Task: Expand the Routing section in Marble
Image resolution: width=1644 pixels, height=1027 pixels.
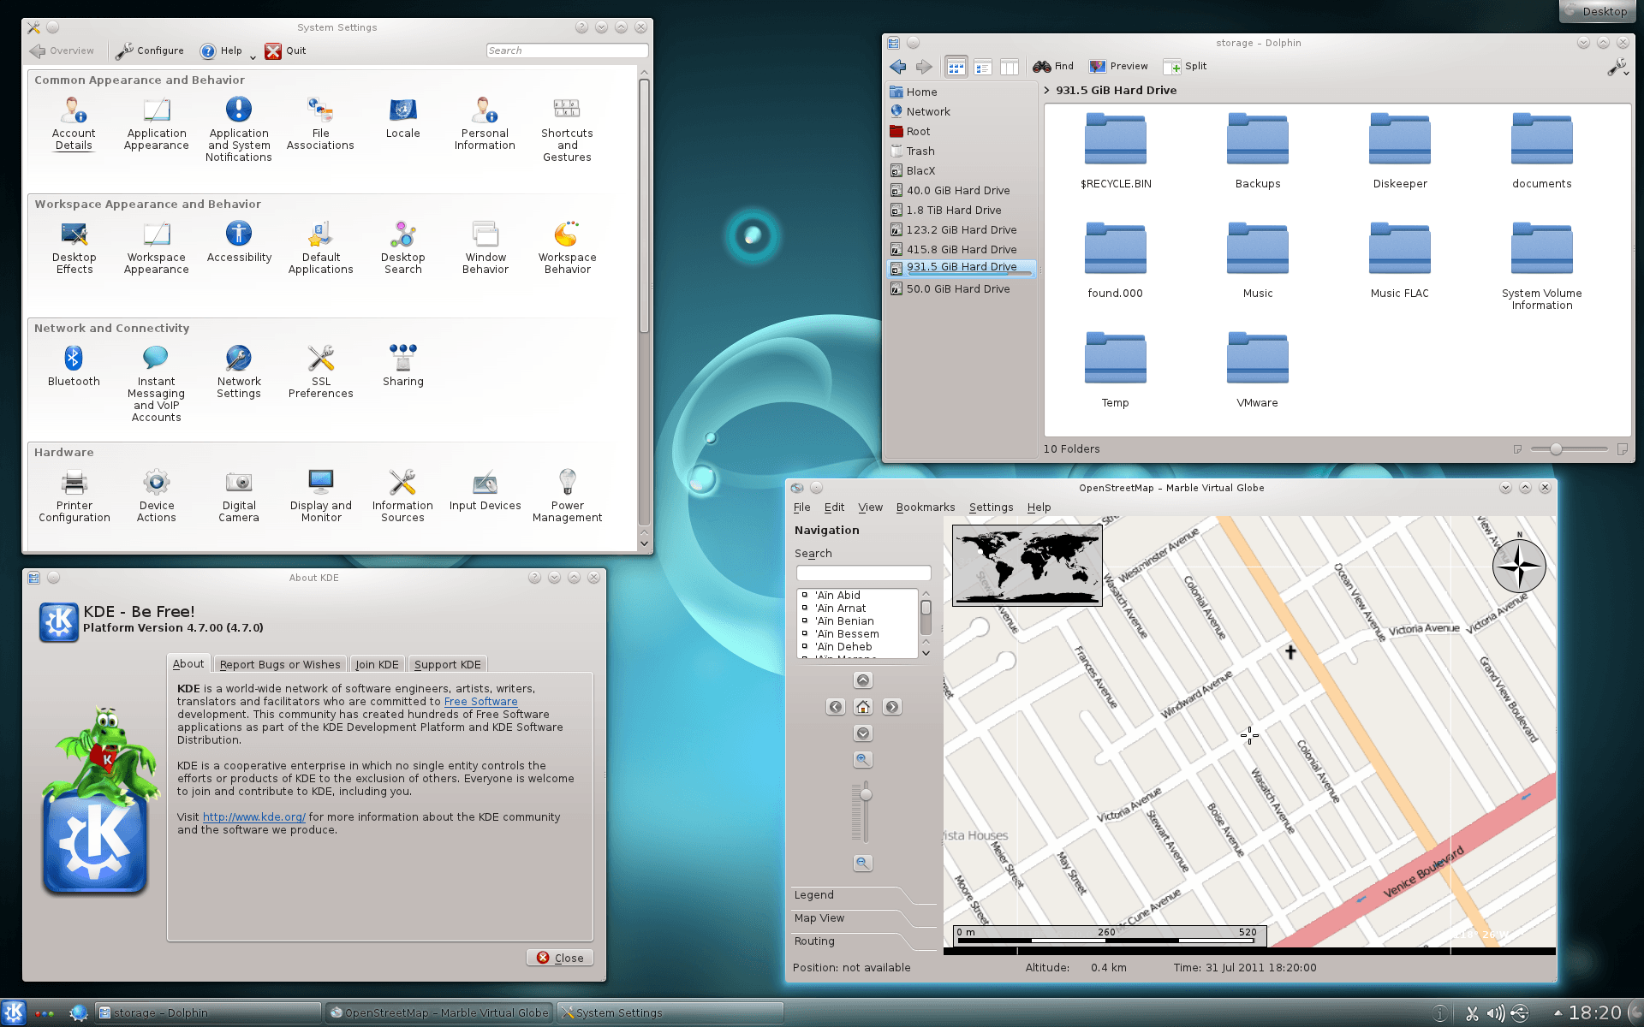Action: click(864, 941)
